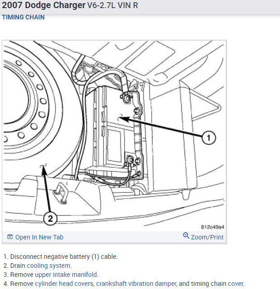Screen dimensions: 280x289
Task: Open the crankshaft vibration damper link
Action: click(136, 284)
